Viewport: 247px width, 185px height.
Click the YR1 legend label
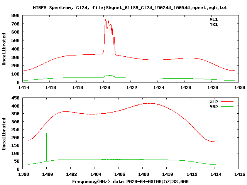click(x=213, y=24)
